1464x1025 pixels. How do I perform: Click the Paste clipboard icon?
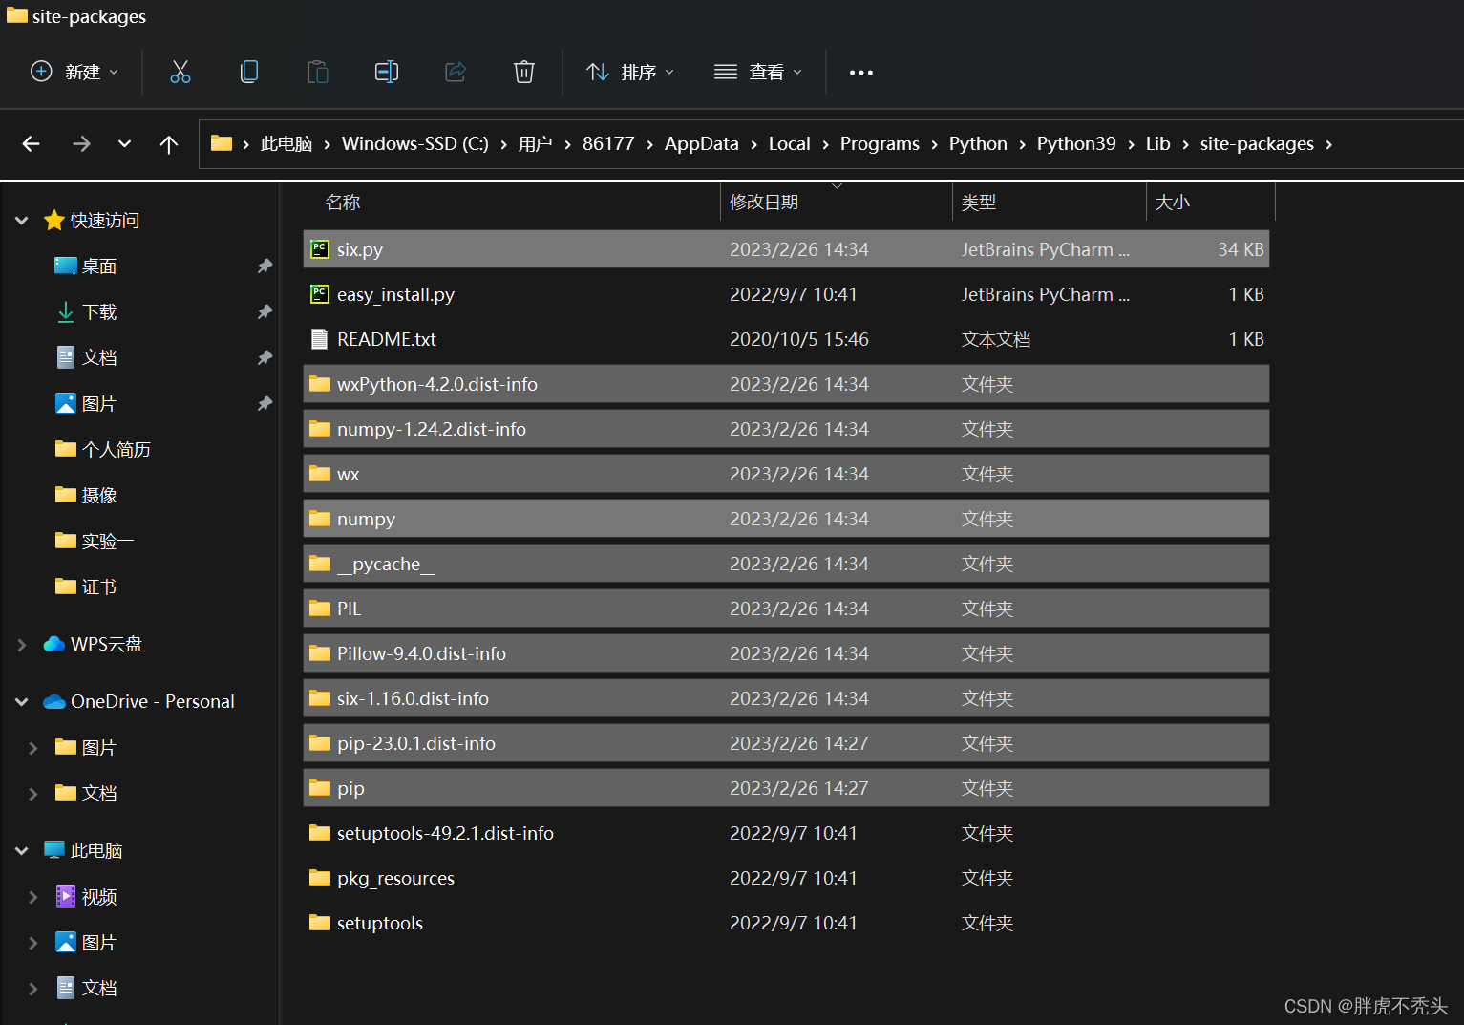[x=318, y=72]
